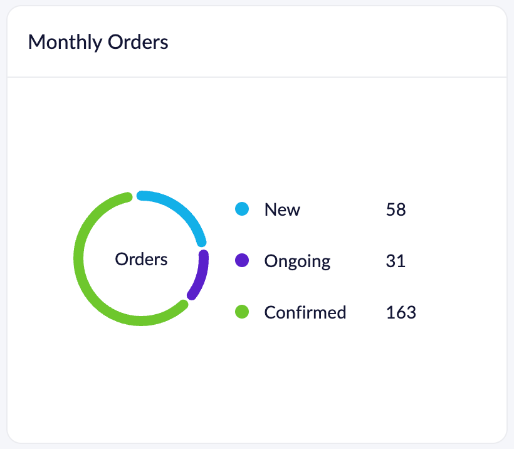The width and height of the screenshot is (514, 449).
Task: Click the word Monthly in the card title
Action: coord(65,42)
